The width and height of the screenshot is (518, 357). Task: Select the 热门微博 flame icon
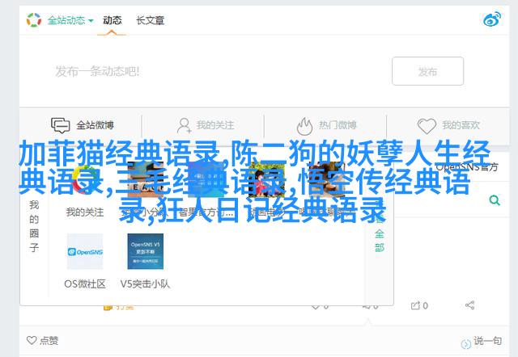point(304,126)
